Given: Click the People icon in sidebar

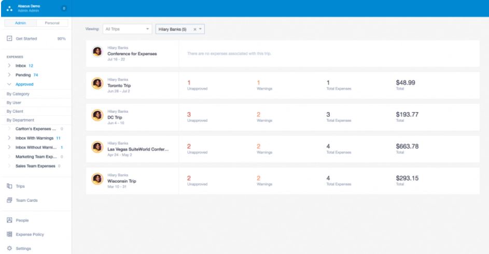Looking at the screenshot, I should pos(9,220).
